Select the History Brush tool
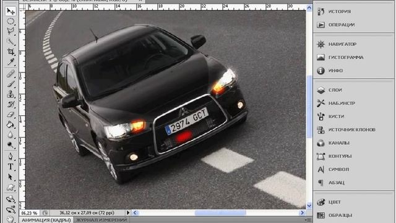 point(11,105)
